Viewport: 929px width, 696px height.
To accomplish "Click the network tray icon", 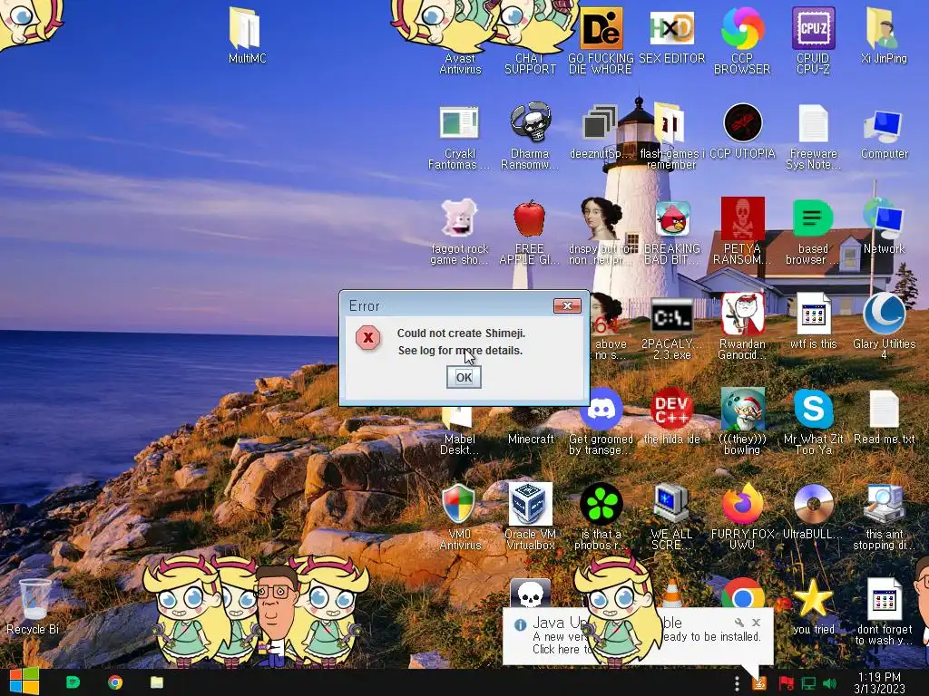I will point(808,683).
